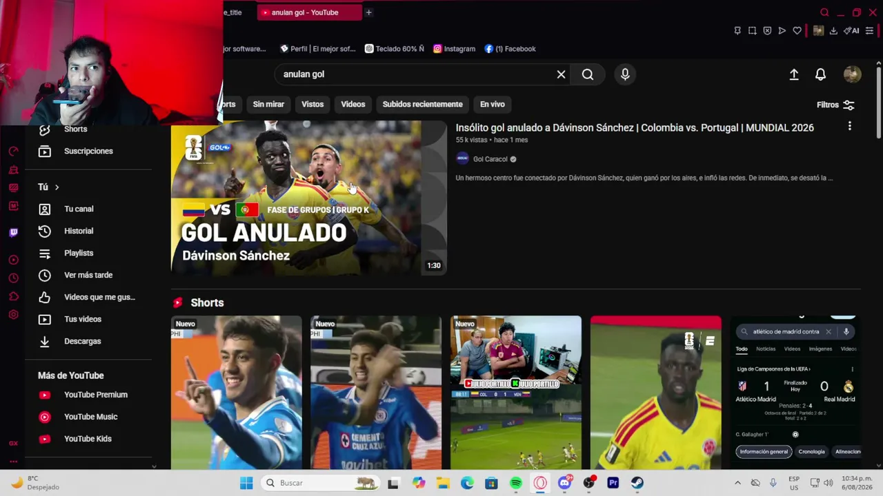
Task: Bookmark the page with the heart icon
Action: click(x=797, y=30)
